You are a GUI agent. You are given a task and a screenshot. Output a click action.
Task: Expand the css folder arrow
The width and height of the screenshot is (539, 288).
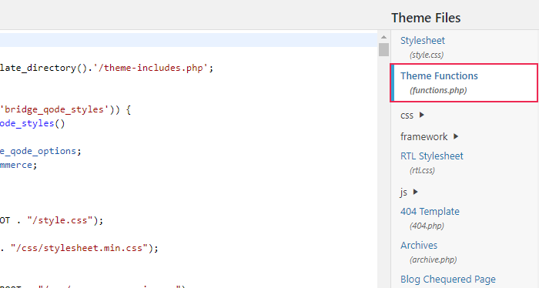click(x=422, y=116)
